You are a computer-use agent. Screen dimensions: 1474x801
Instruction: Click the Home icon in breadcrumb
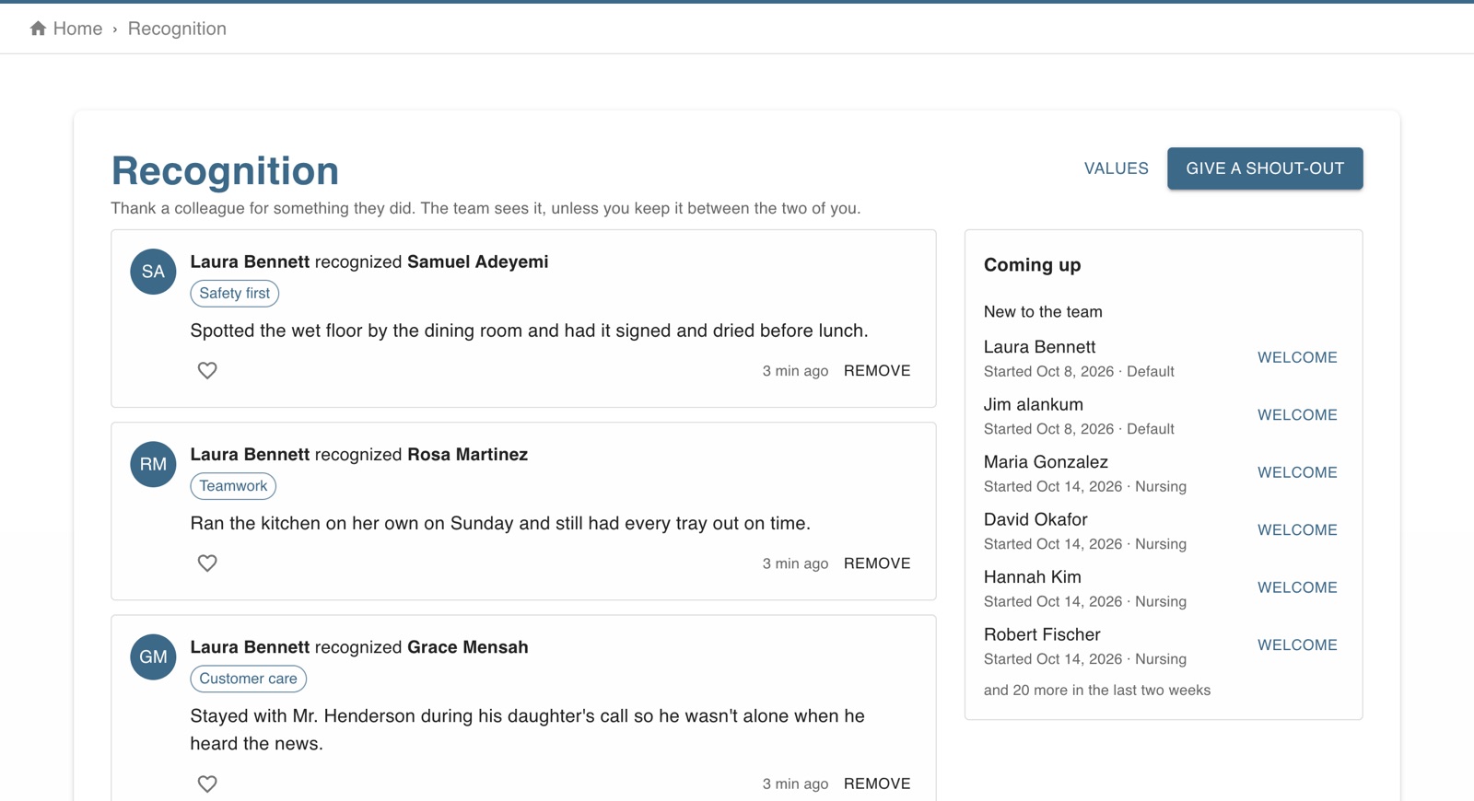(38, 29)
